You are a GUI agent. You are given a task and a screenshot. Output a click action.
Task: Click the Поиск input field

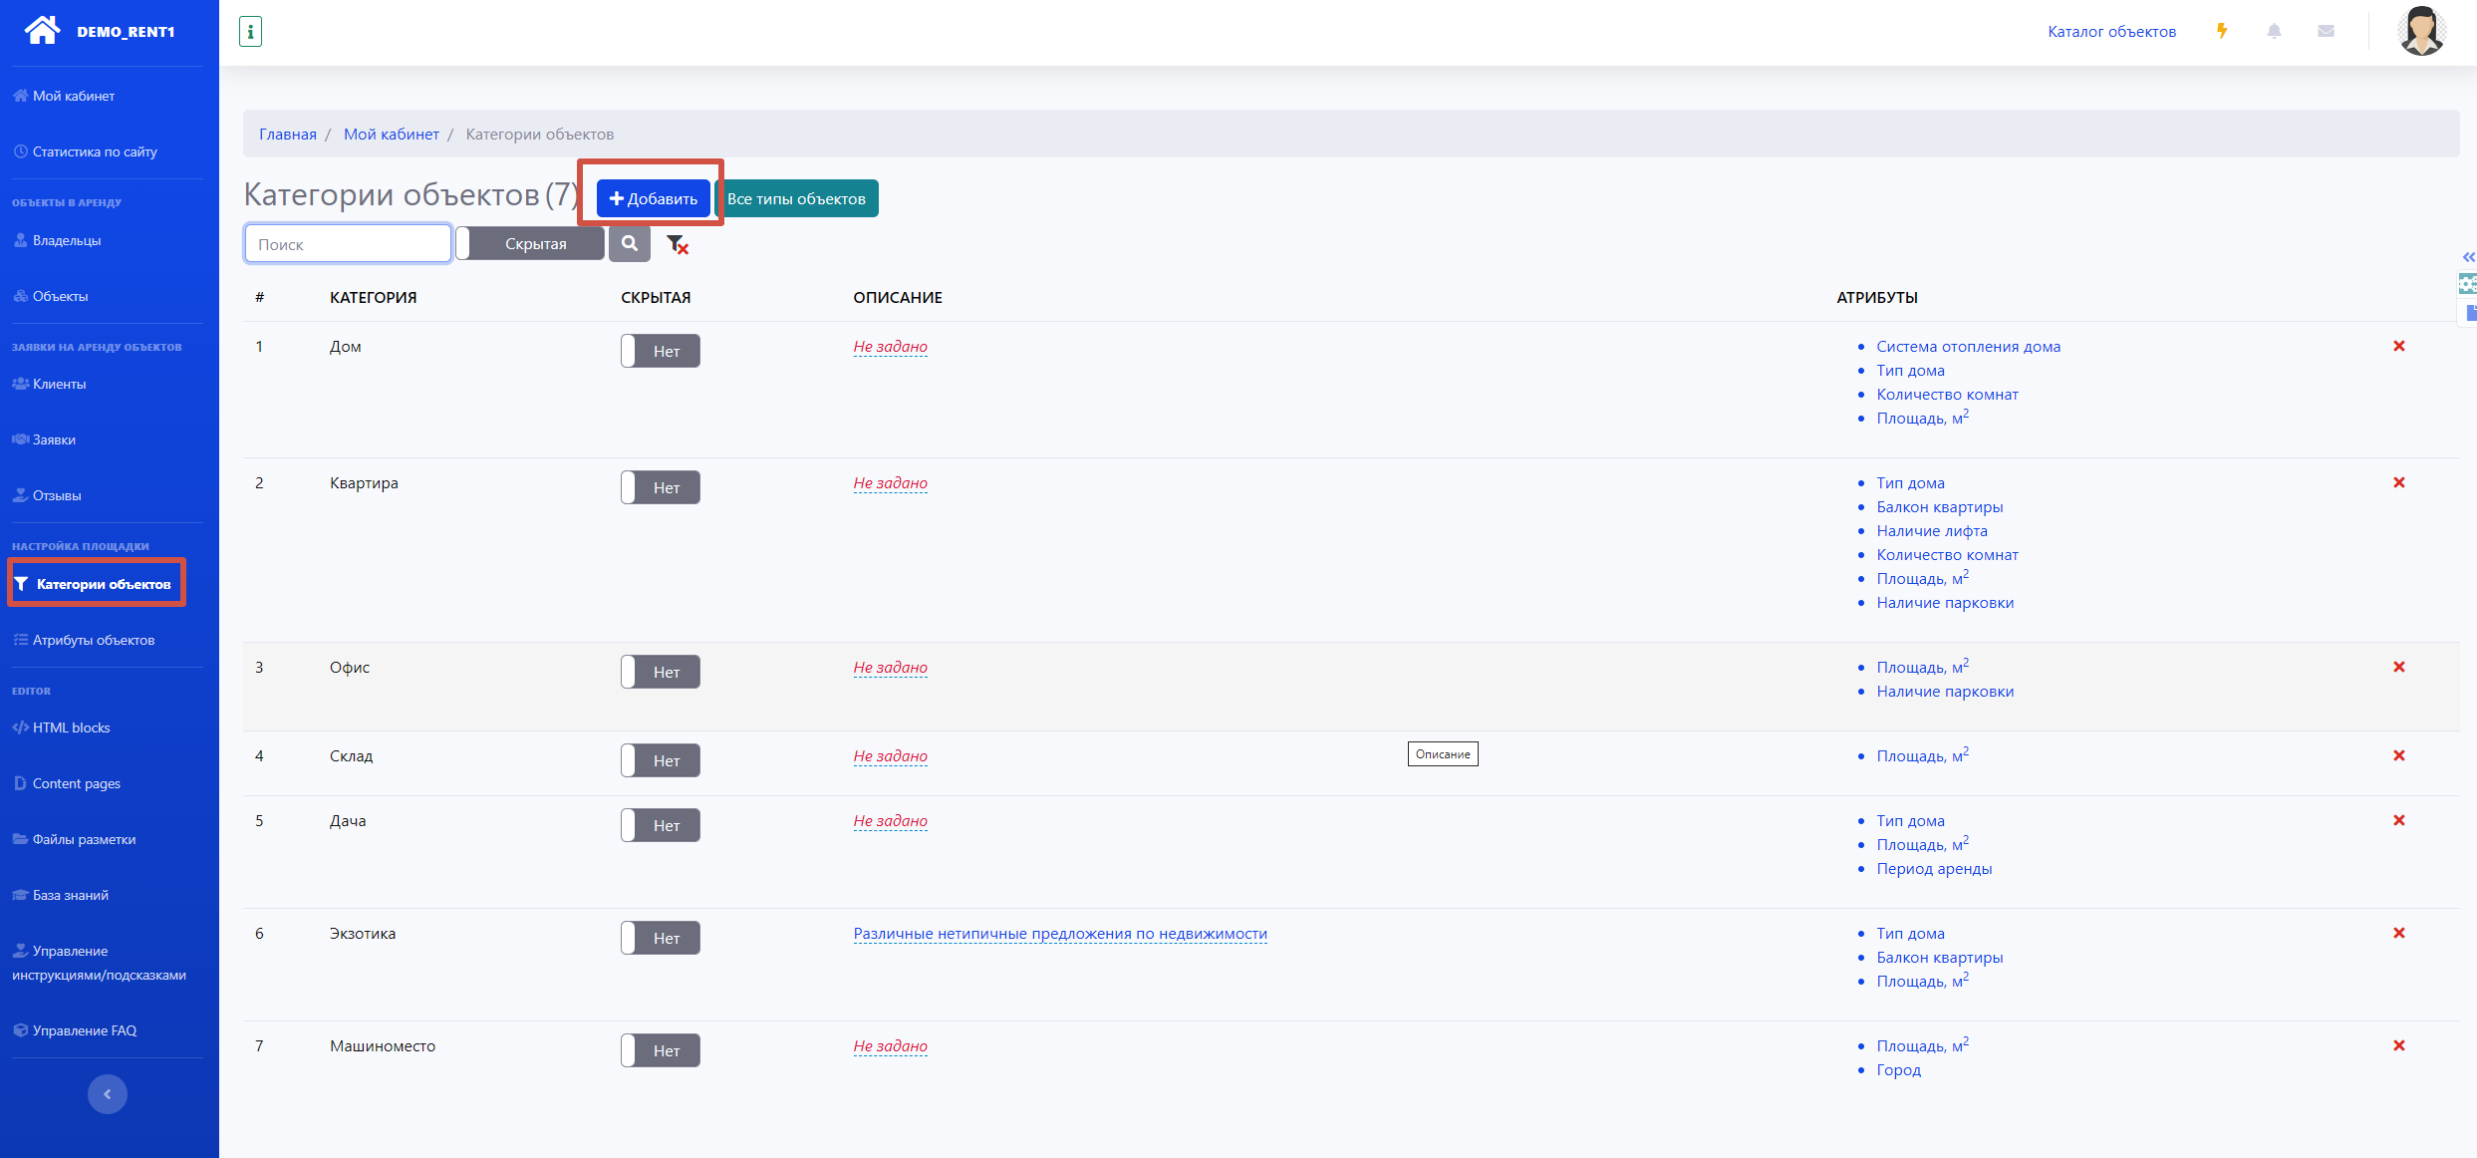click(348, 244)
